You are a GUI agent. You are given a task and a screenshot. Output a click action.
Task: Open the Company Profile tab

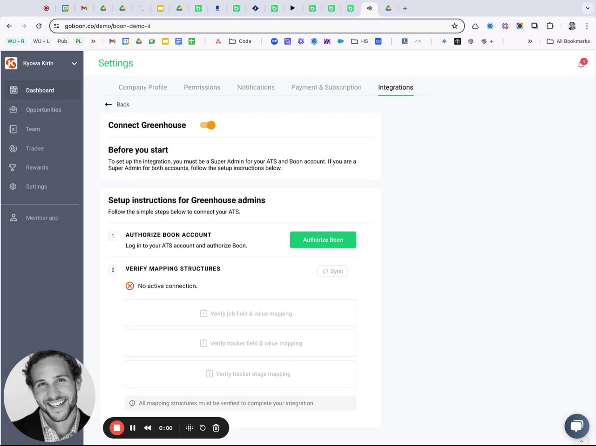143,87
